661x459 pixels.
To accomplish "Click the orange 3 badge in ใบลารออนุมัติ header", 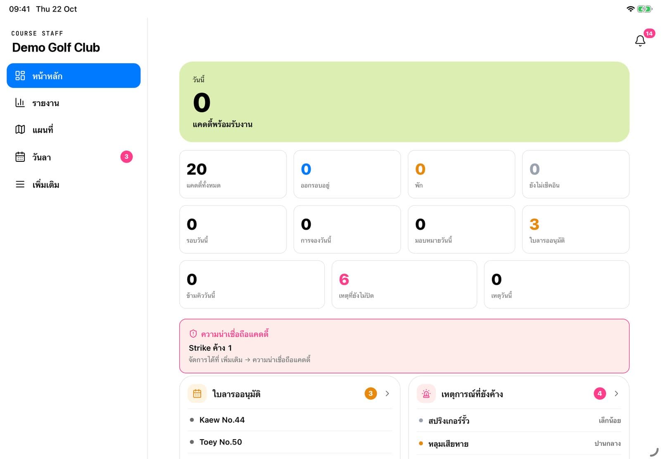I will click(371, 393).
